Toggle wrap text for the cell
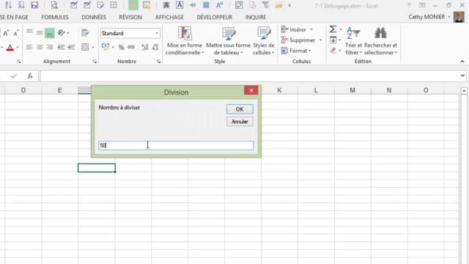 coord(85,33)
